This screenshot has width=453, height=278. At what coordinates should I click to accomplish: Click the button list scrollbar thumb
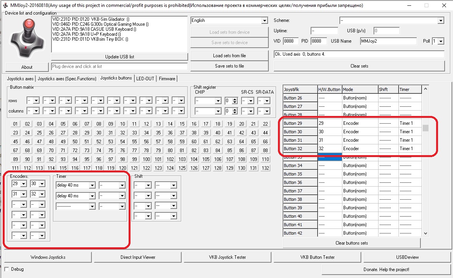tap(425, 128)
